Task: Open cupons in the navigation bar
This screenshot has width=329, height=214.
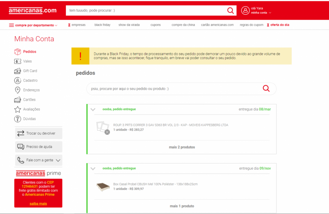Action: 156,25
